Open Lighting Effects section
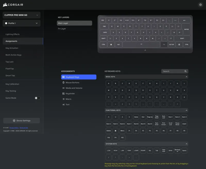206x169 pixels. (x=12, y=34)
